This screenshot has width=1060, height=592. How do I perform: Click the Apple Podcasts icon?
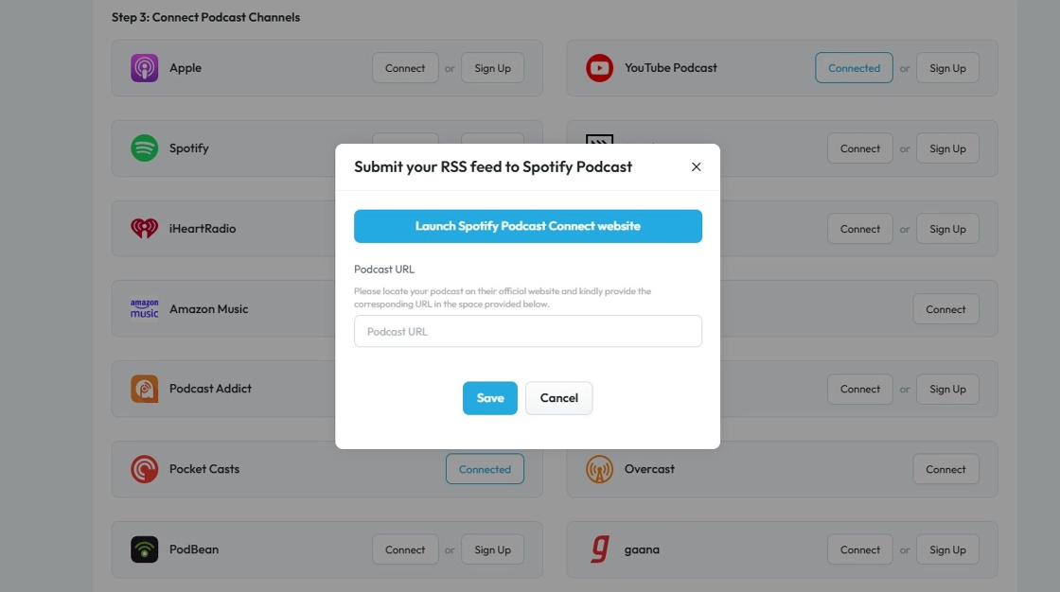coord(145,68)
